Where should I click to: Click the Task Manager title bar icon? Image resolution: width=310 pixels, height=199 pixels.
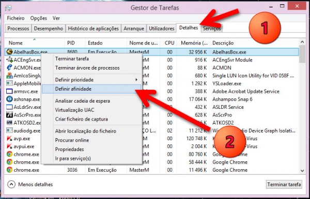click(x=8, y=8)
